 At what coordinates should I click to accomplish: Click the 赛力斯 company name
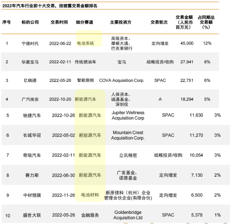(32, 175)
